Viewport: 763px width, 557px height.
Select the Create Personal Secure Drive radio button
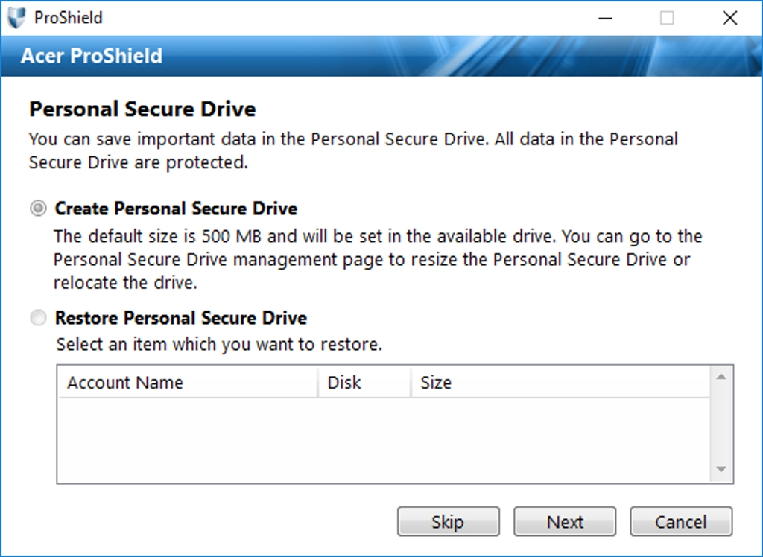(38, 209)
